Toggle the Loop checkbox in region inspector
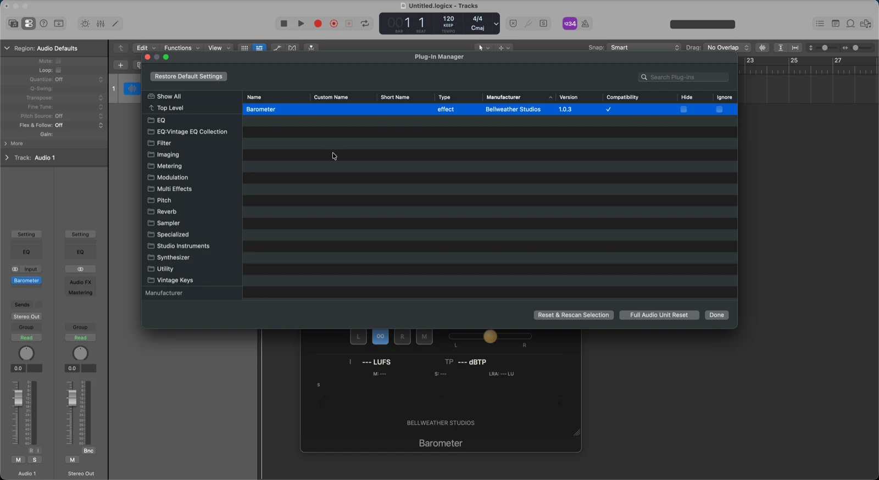This screenshot has height=480, width=879. [58, 70]
